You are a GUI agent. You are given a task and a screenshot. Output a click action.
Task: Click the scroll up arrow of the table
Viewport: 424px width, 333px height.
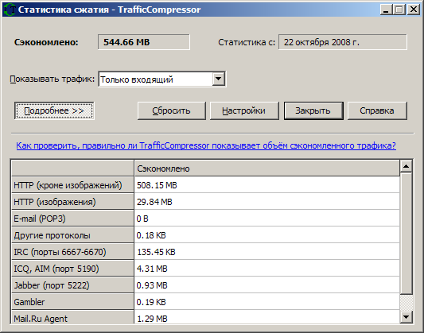(406, 166)
